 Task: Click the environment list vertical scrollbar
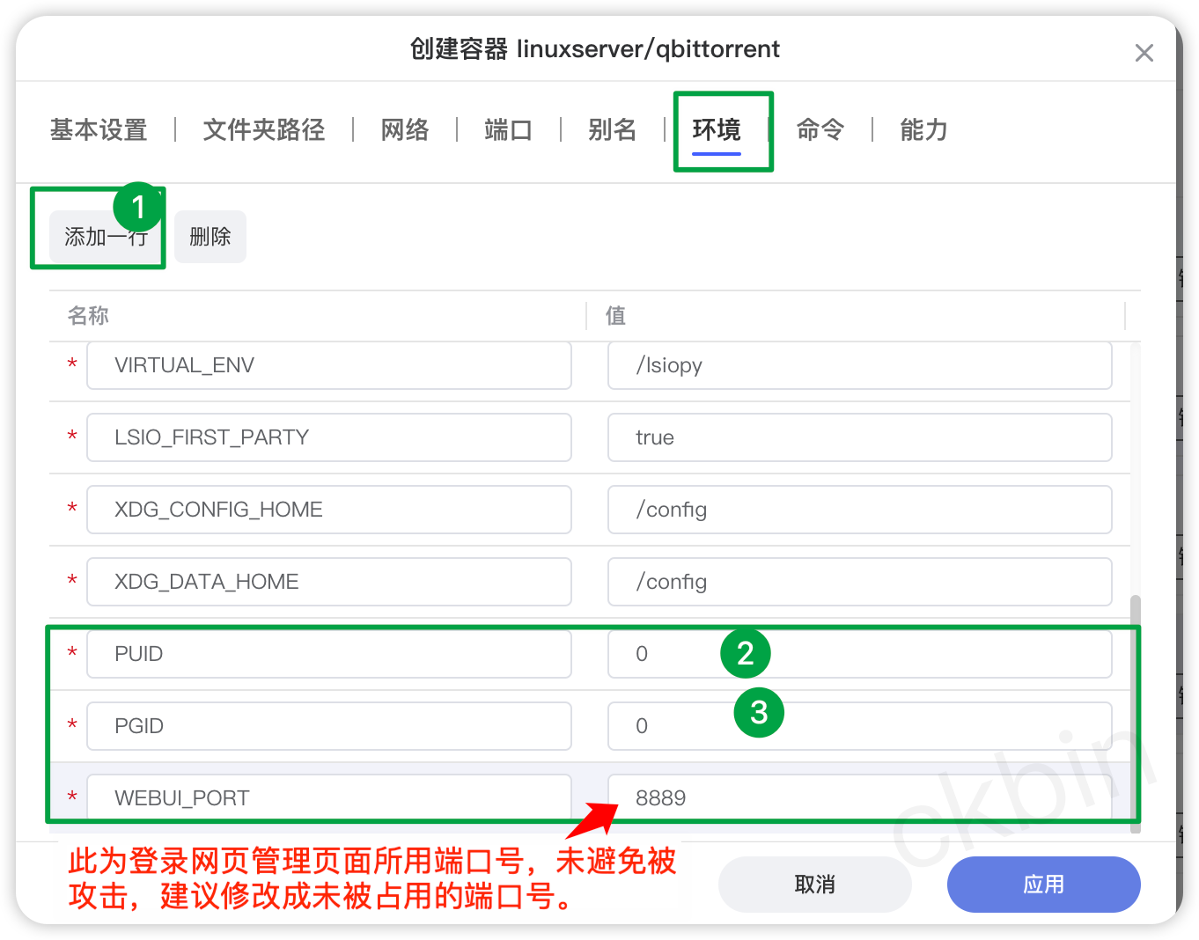(1136, 714)
